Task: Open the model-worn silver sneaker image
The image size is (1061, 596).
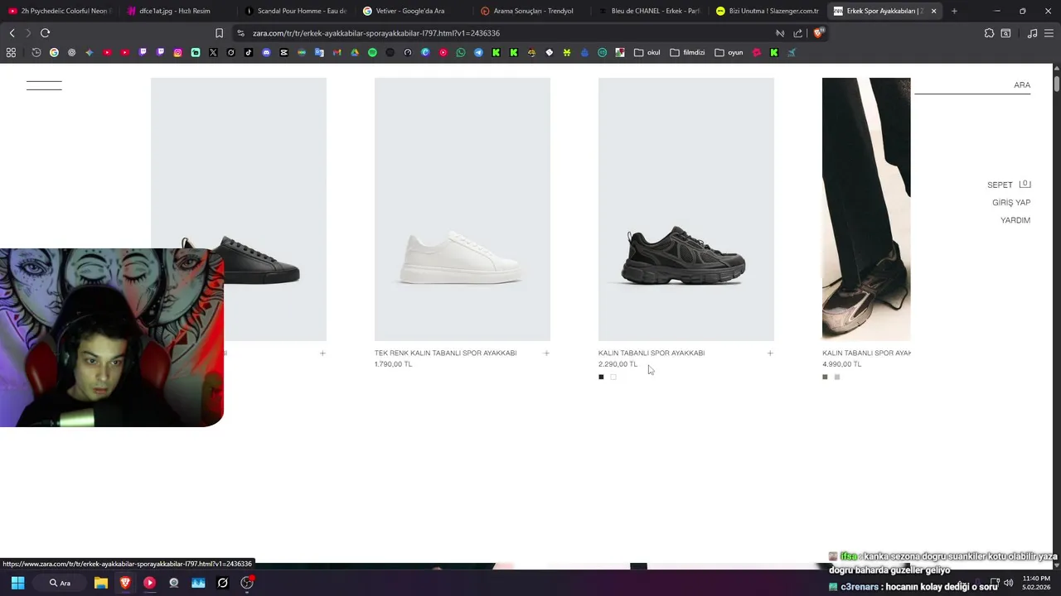Action: (x=866, y=209)
